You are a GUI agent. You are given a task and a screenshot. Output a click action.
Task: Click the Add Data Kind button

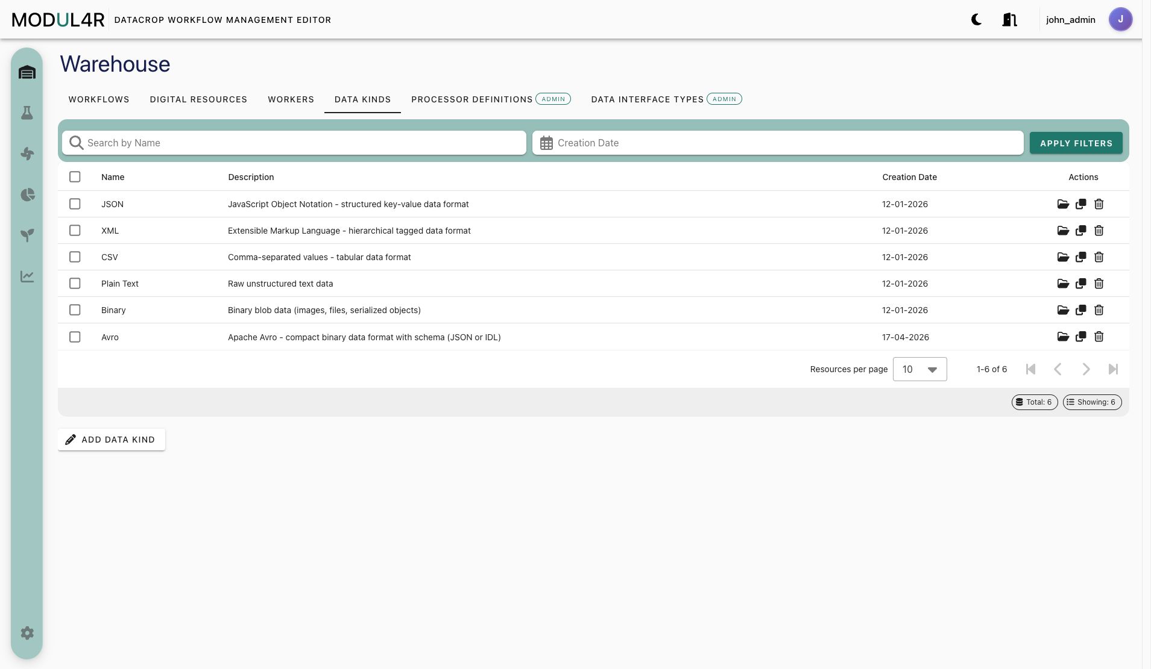(112, 440)
